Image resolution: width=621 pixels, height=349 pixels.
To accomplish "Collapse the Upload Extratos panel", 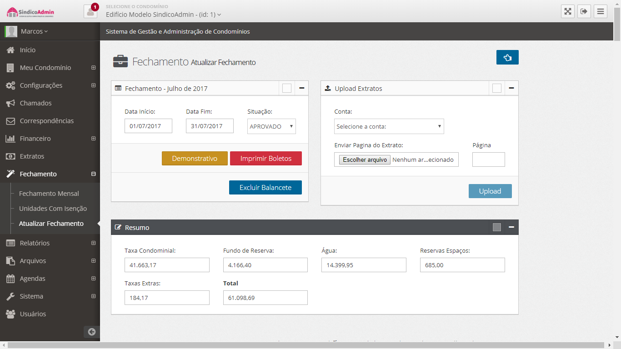I will [x=511, y=88].
